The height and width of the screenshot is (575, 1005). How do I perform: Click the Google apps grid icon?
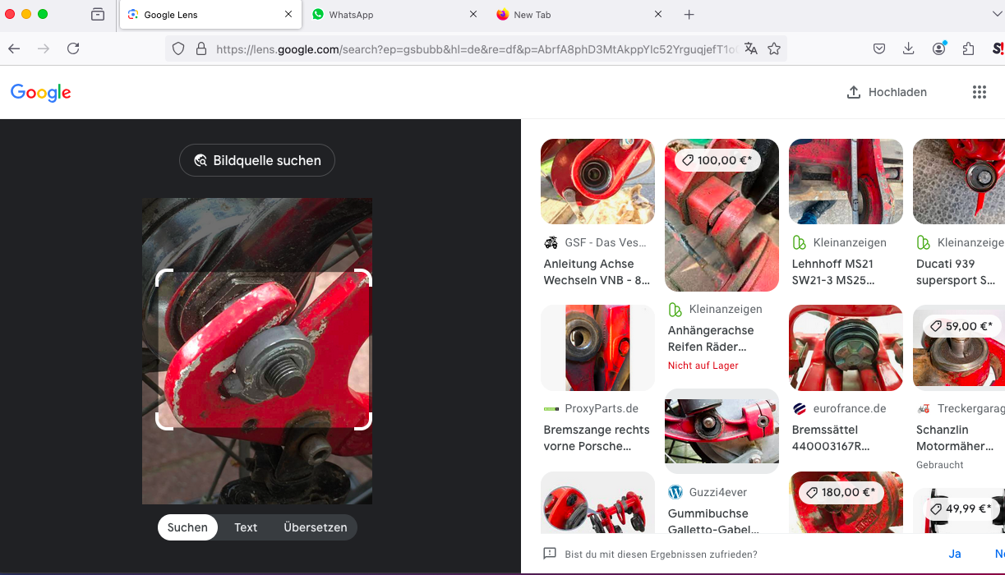(x=979, y=92)
